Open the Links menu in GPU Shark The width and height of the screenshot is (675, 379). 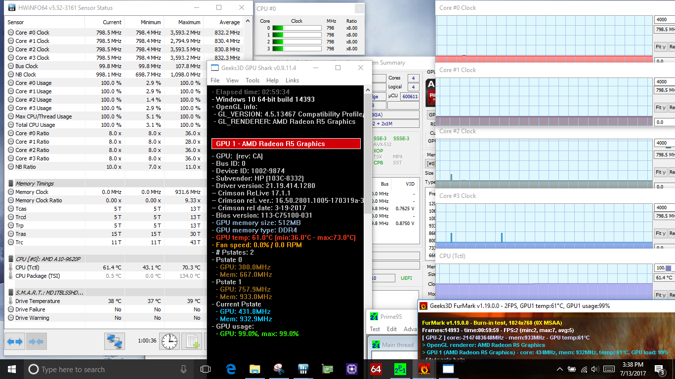click(292, 80)
